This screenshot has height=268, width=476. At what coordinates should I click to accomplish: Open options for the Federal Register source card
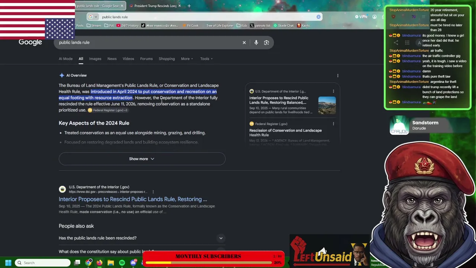coord(333,124)
